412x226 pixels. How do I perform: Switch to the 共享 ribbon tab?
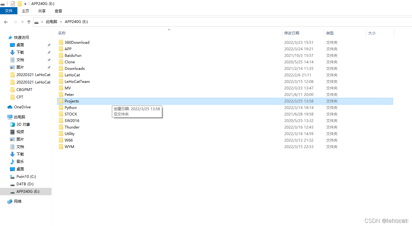pos(42,11)
